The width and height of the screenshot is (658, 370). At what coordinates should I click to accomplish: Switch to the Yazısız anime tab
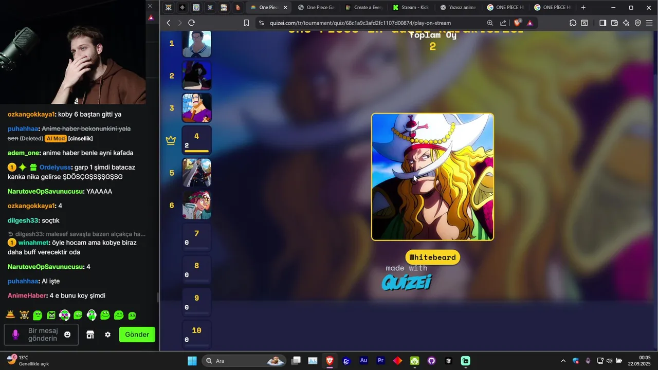(458, 7)
